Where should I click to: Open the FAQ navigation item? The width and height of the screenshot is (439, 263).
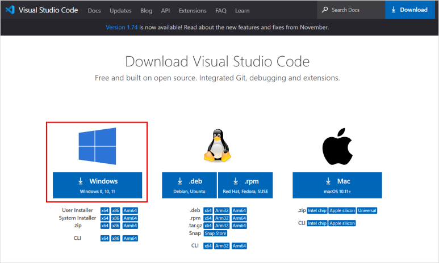[x=220, y=11]
